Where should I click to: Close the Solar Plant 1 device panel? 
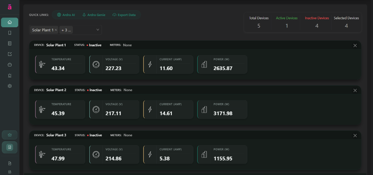point(355,45)
